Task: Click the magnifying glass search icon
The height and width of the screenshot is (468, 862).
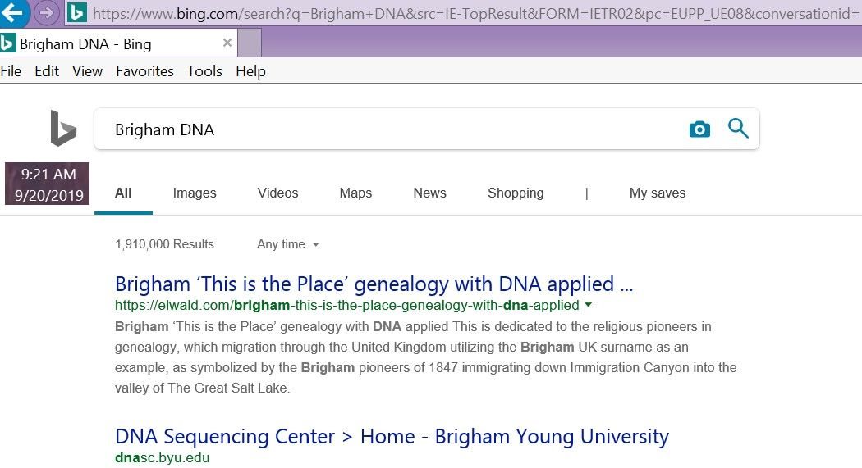Action: (739, 129)
